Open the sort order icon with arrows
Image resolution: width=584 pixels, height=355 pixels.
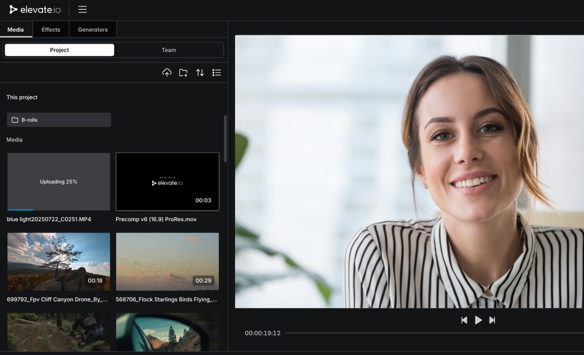click(200, 72)
